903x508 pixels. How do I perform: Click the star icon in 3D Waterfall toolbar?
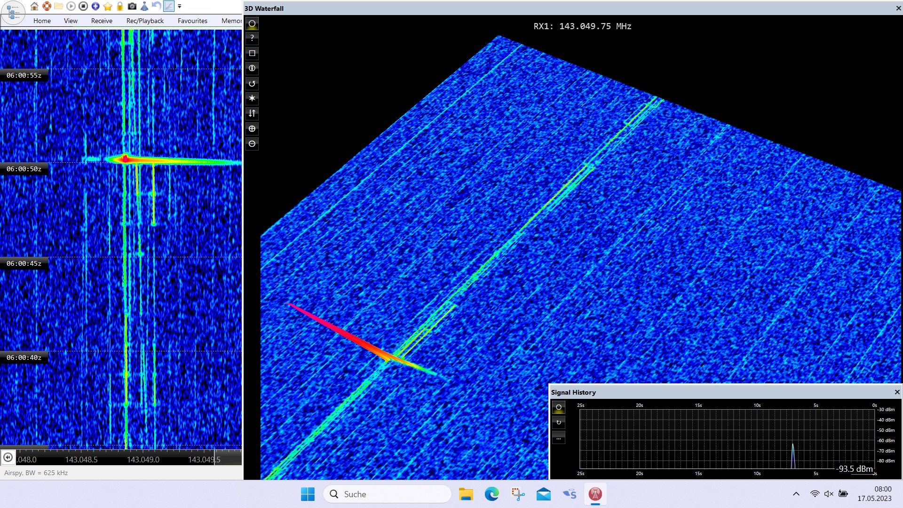[x=252, y=98]
